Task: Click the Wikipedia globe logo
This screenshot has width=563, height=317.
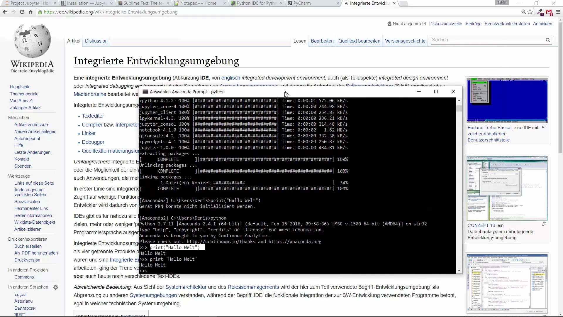Action: tap(32, 41)
